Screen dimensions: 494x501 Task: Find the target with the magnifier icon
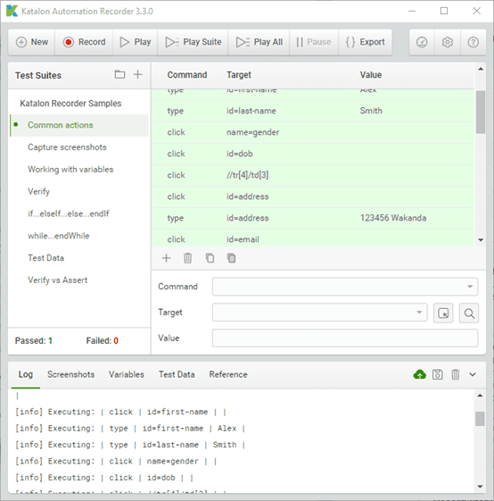tap(469, 313)
